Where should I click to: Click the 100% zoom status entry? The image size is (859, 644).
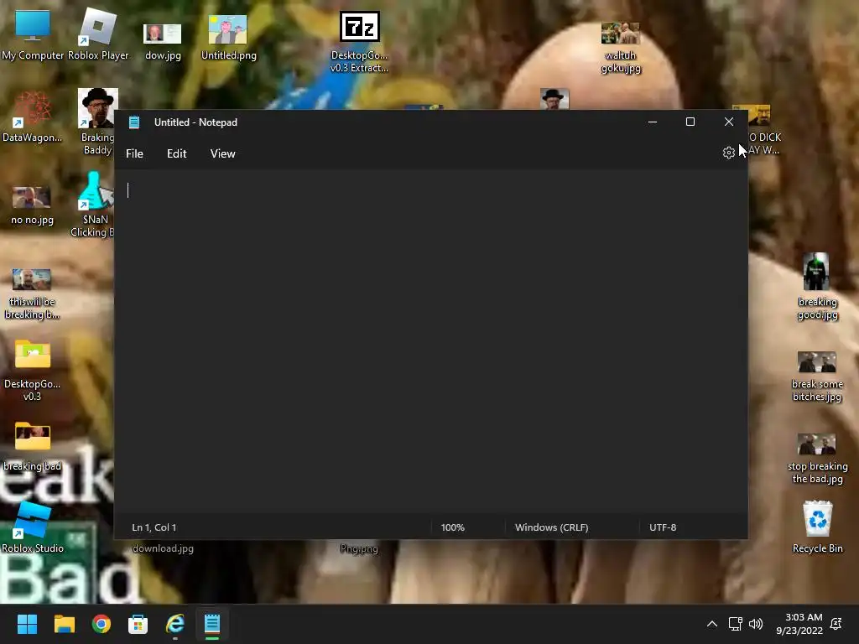pyautogui.click(x=452, y=527)
